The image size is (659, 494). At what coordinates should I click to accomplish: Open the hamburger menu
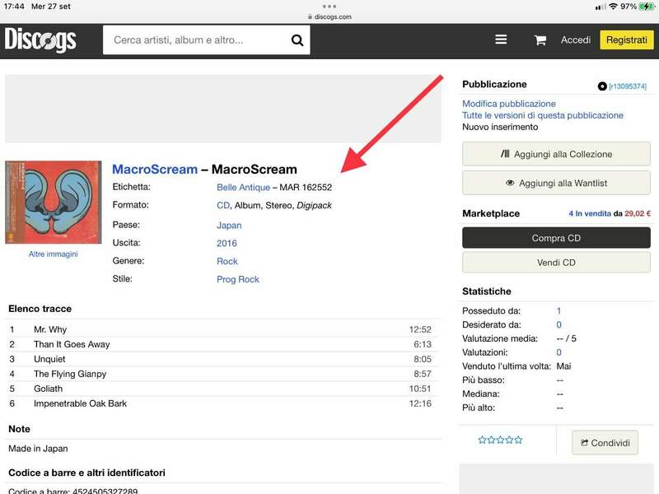[501, 40]
